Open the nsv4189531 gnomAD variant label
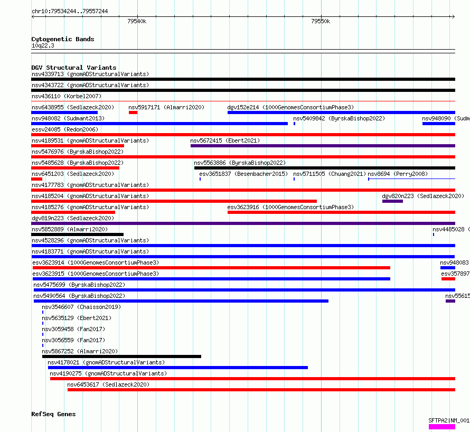Image resolution: width=470 pixels, height=432 pixels. 90,140
